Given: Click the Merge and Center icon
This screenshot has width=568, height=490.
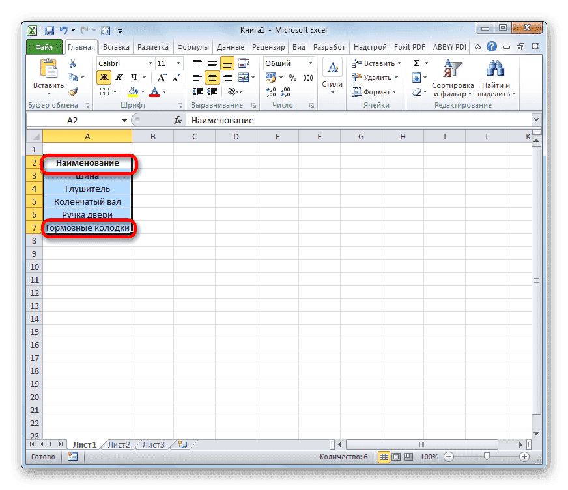Looking at the screenshot, I should point(244,77).
